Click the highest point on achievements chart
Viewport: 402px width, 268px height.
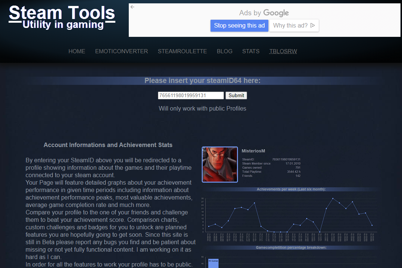333,198
